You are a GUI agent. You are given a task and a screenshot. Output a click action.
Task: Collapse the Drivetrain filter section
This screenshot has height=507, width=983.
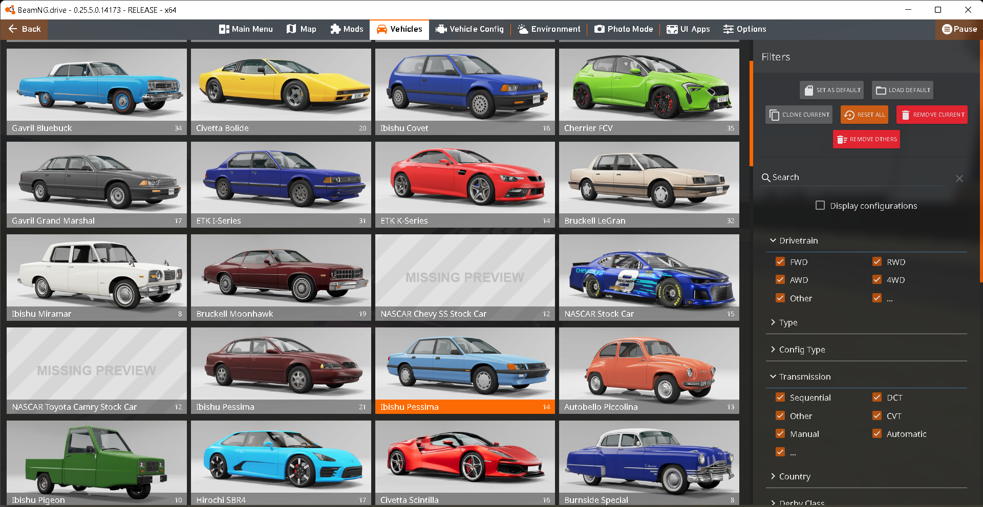(866, 240)
